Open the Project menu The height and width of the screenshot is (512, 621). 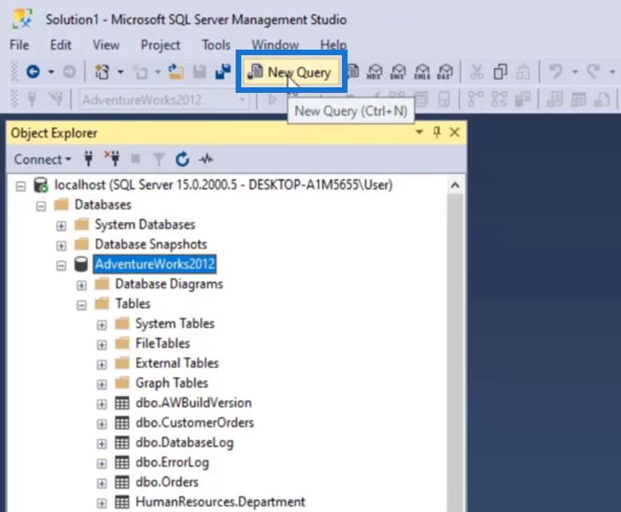pos(160,45)
